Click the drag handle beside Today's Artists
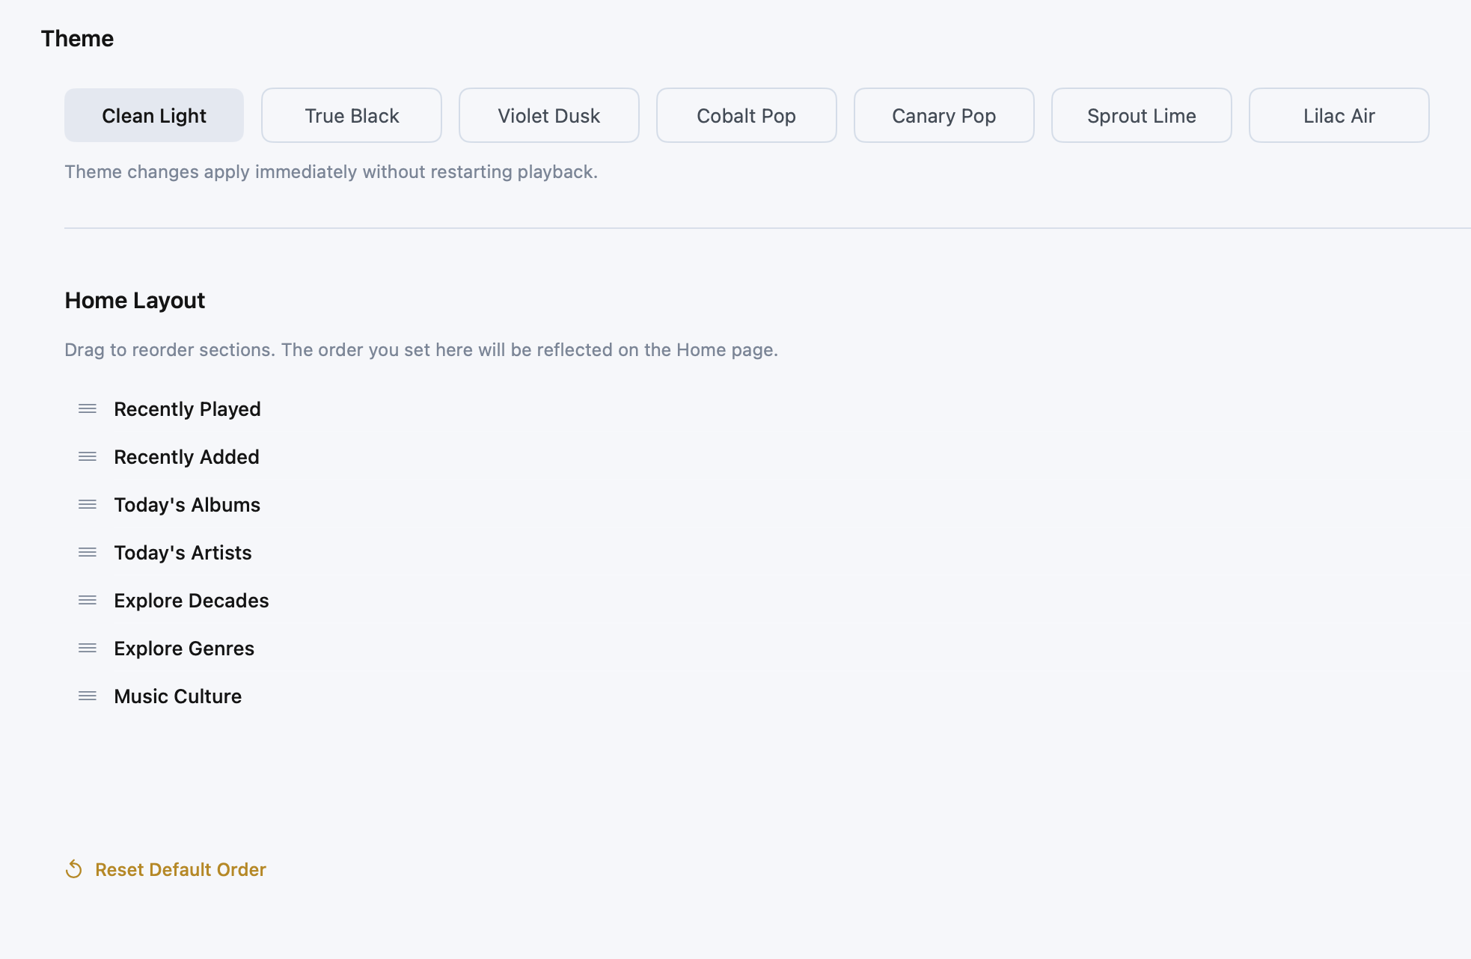 [88, 552]
